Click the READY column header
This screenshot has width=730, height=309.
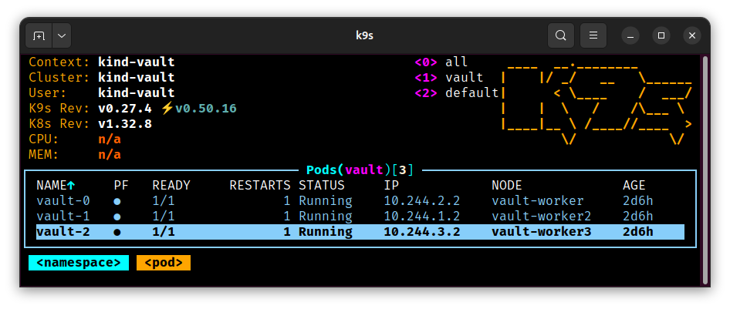(x=171, y=186)
